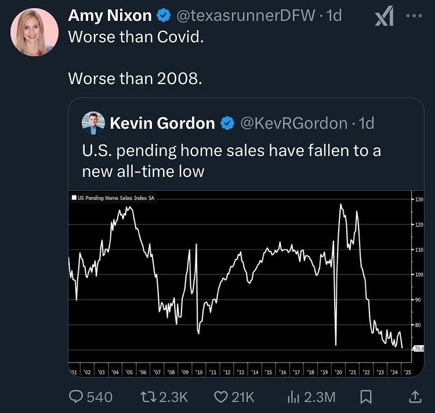Open the three-dot more options menu
The height and width of the screenshot is (413, 435).
click(415, 16)
